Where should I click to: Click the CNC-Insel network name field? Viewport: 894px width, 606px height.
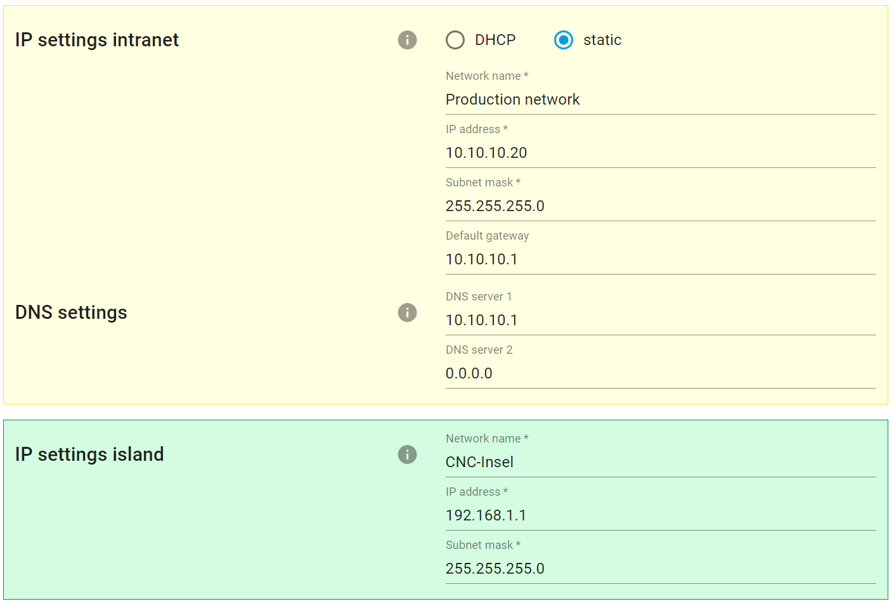[x=660, y=462]
